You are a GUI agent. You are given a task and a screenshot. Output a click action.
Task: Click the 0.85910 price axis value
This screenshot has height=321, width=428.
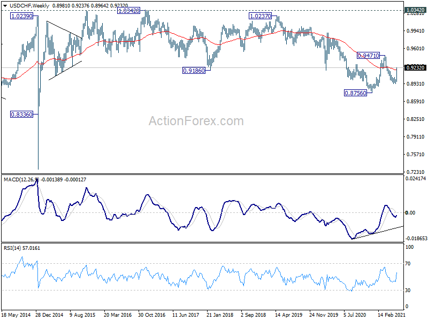(416, 102)
